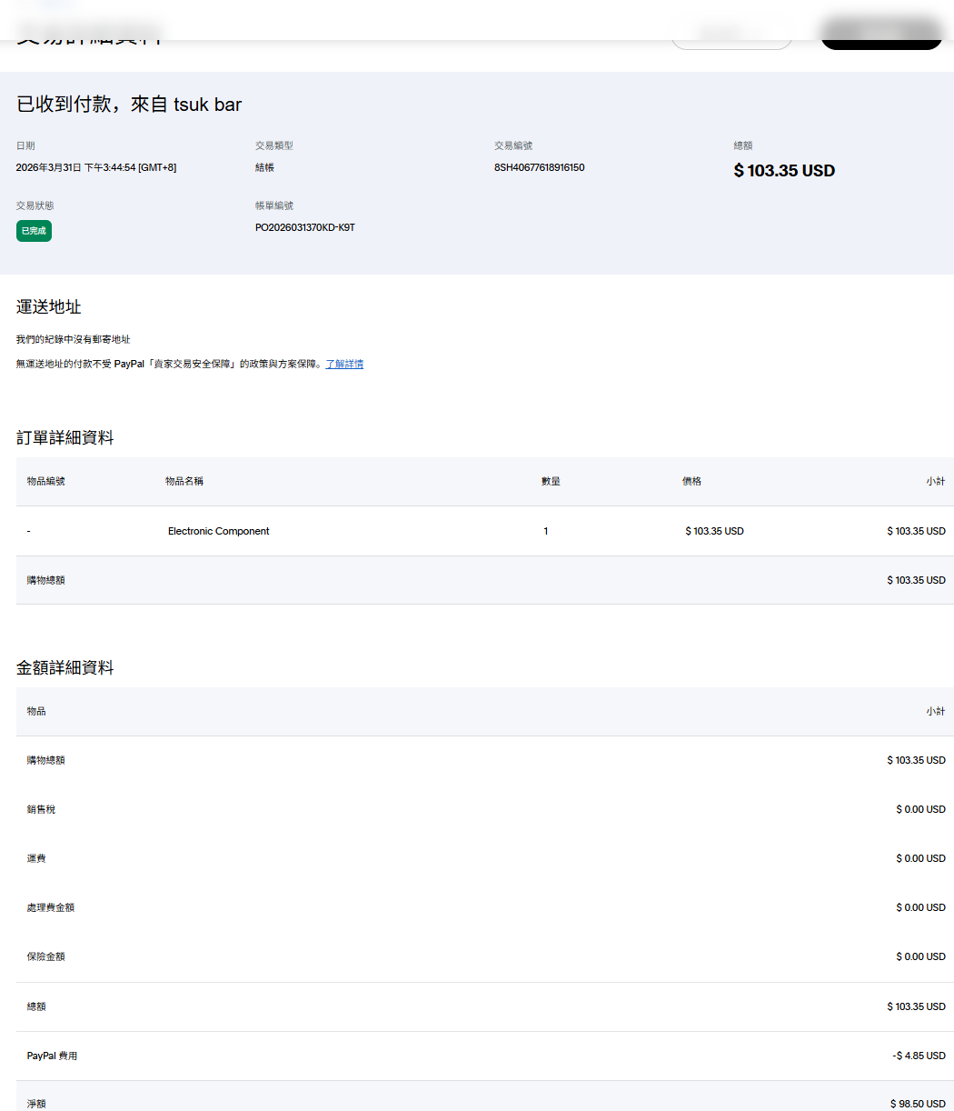Click the 數量 column header
The width and height of the screenshot is (954, 1111).
click(x=551, y=481)
